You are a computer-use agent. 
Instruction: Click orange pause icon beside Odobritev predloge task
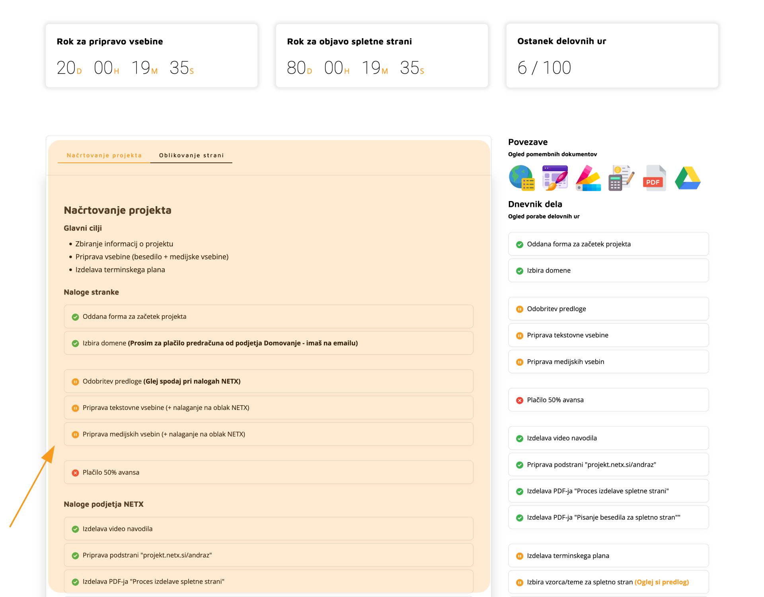[x=75, y=382]
